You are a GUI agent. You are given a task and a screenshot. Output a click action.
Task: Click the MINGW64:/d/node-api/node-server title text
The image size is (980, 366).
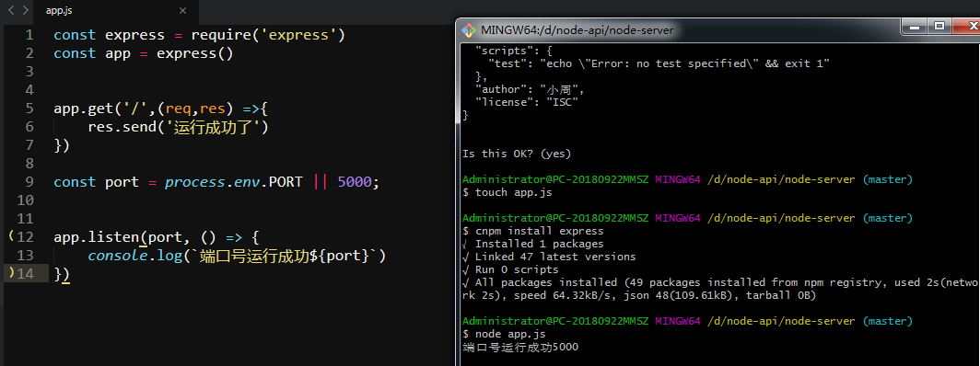click(577, 29)
